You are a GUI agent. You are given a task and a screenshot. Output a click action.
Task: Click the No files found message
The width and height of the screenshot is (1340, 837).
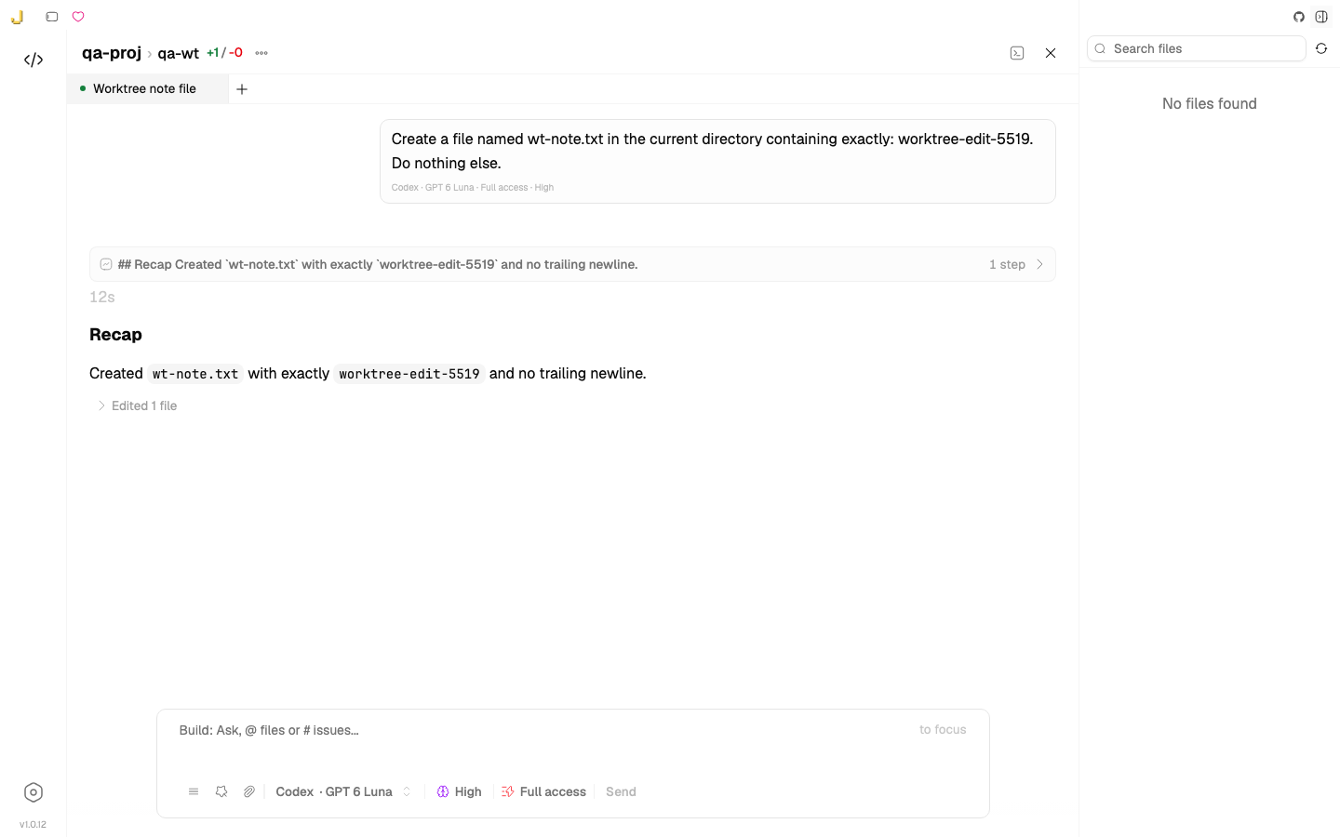click(x=1209, y=104)
